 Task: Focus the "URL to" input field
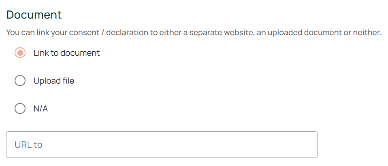click(x=162, y=145)
